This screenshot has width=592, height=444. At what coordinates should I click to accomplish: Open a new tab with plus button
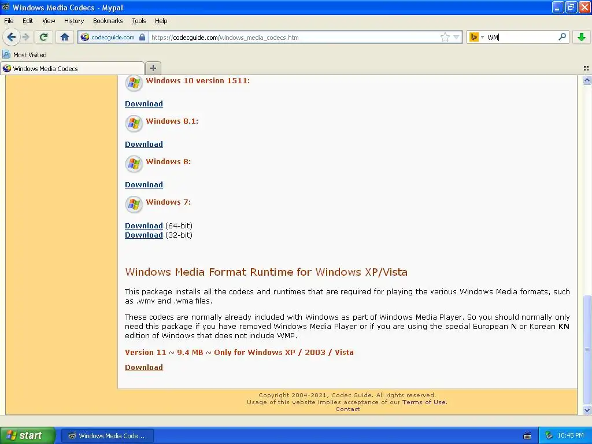(153, 68)
